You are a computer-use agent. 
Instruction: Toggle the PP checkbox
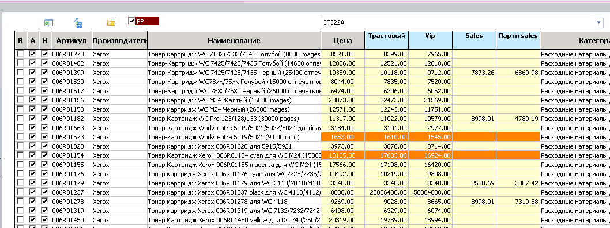point(132,21)
